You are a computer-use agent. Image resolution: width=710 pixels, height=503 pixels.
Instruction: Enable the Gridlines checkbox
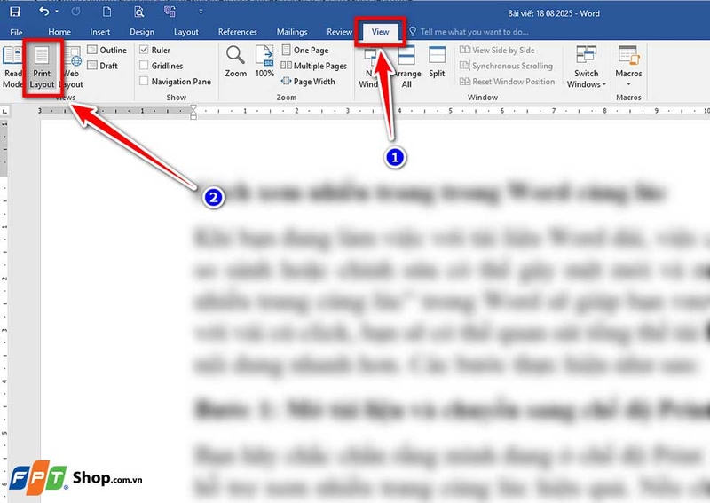(145, 66)
